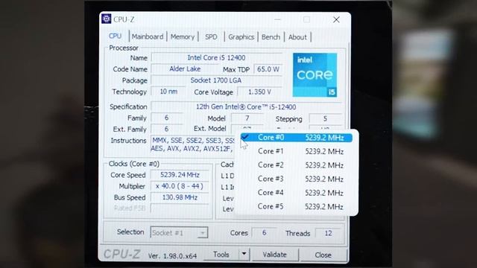The image size is (477, 268).
Task: Click the Code Name value Alder Lake
Action: [185, 69]
